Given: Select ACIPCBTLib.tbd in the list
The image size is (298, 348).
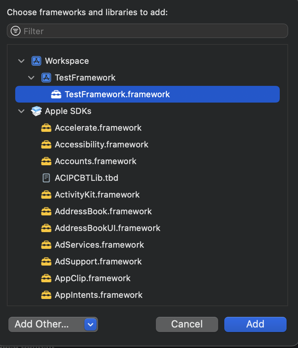Looking at the screenshot, I should 86,178.
